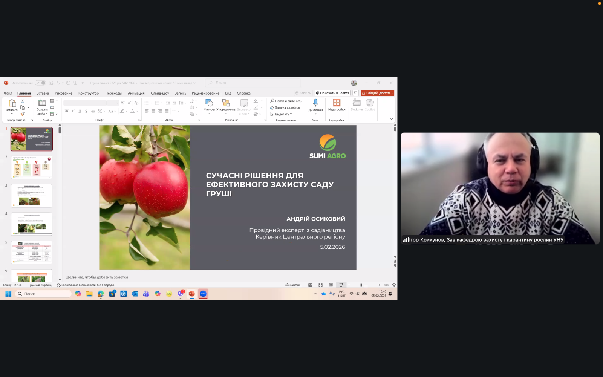Open the comments pane icon
Screen dimensions: 603x377
tap(355, 93)
